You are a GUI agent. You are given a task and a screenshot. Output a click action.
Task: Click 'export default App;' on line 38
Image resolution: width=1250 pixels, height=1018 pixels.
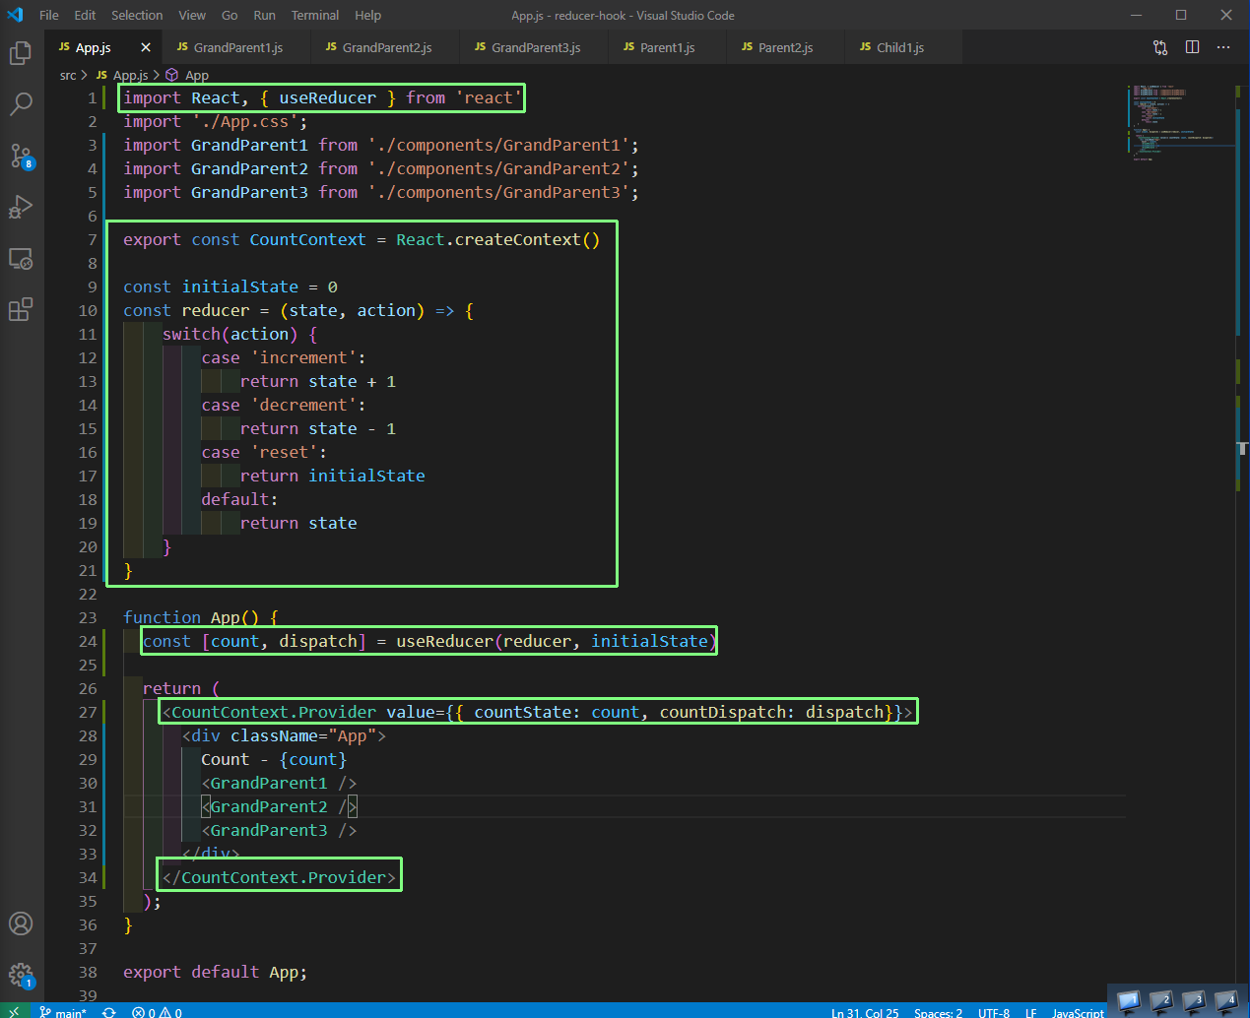tap(215, 972)
